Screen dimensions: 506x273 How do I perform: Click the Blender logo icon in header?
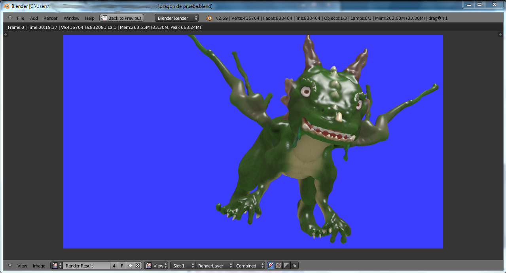click(x=209, y=18)
